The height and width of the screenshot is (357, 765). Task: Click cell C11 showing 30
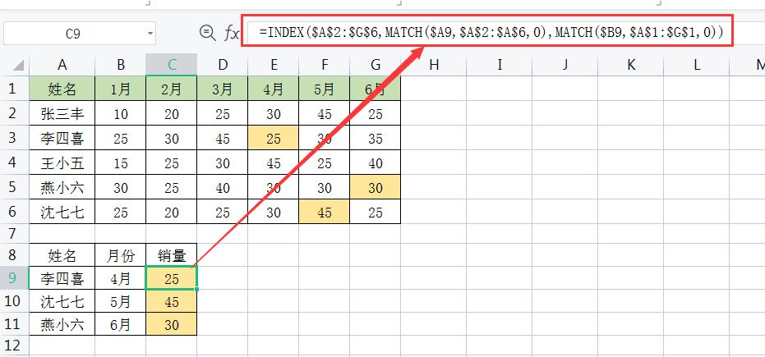[171, 324]
